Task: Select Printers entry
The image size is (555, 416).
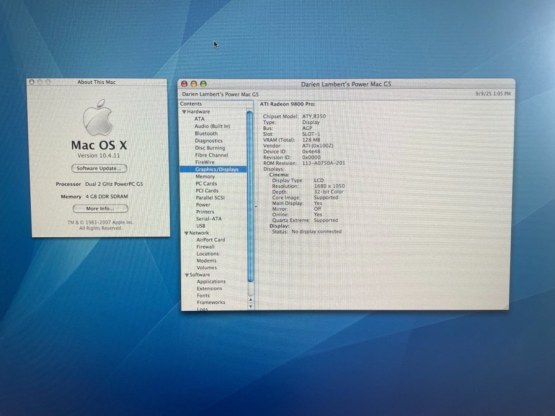Action: (205, 212)
